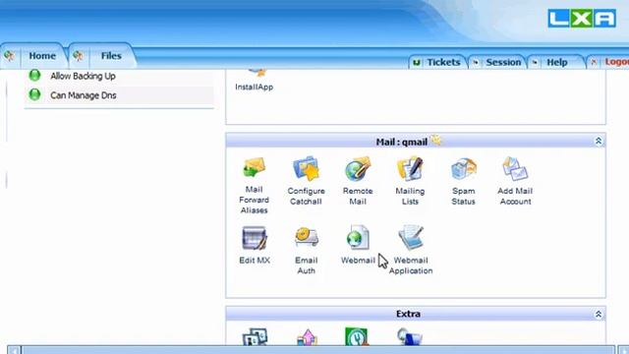Click the Extra header title

point(408,314)
